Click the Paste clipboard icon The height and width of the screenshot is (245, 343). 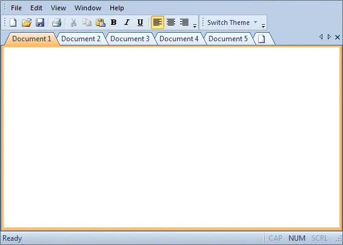[x=101, y=22]
